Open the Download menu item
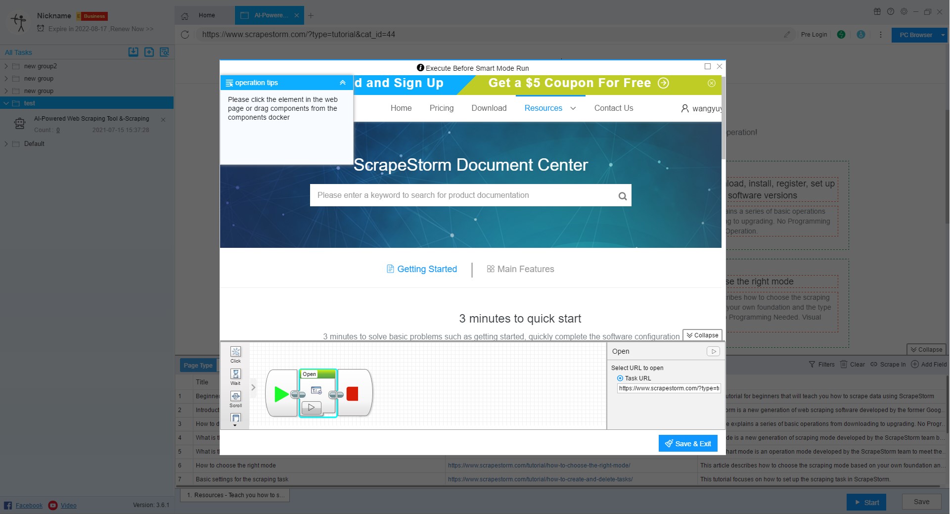 click(x=489, y=108)
